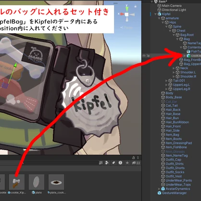This screenshot has height=201, width=201.
Task: Click the prefab icon with green plus for cookie
Action: [x=188, y=56]
